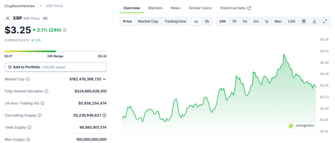Image resolution: width=335 pixels, height=143 pixels.
Task: Select the Price chart toggle
Action: pyautogui.click(x=128, y=21)
